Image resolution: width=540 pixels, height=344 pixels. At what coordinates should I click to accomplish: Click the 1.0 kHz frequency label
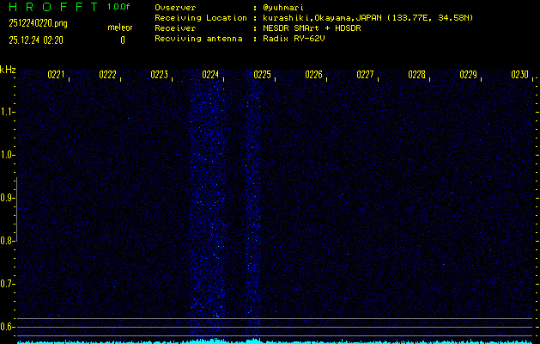(7, 155)
